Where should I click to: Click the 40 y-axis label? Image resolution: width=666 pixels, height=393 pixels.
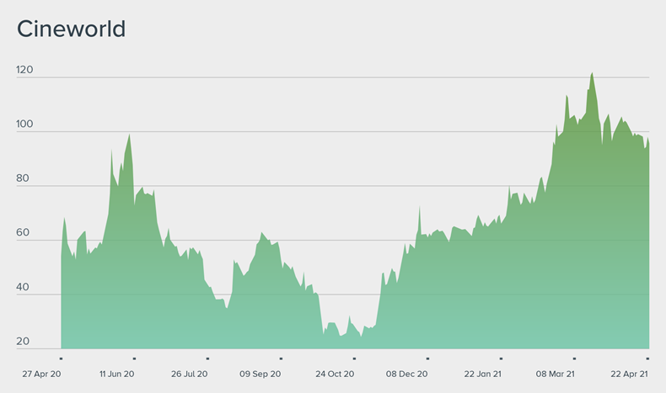pos(25,288)
